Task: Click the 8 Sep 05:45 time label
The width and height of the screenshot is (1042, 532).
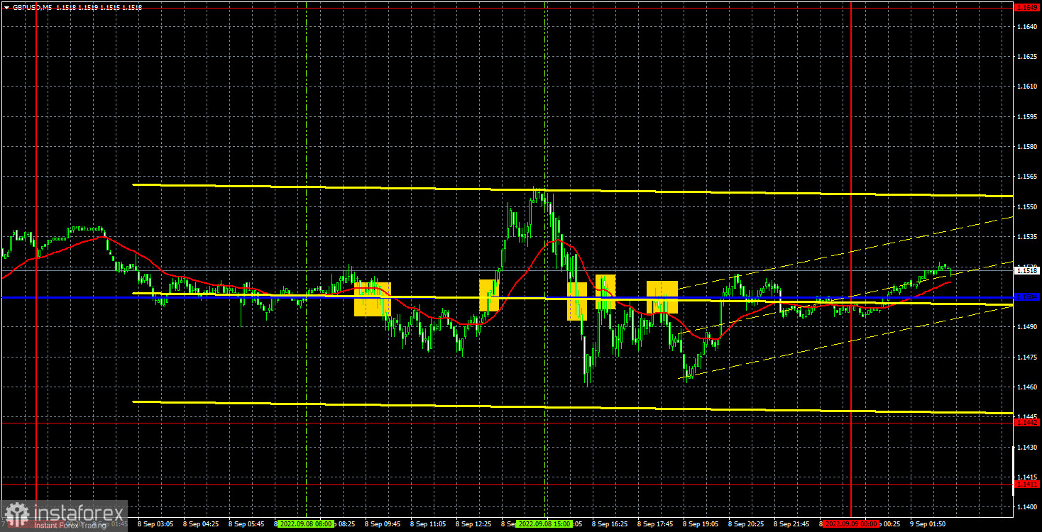Action: click(246, 523)
